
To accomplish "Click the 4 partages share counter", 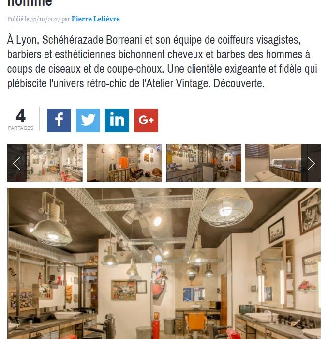I will pos(21,119).
